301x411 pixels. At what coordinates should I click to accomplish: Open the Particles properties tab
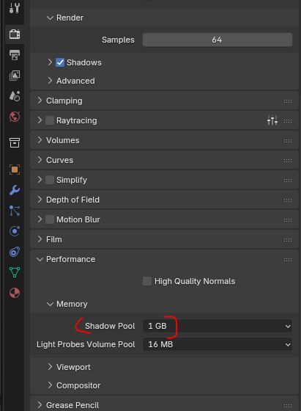click(15, 211)
